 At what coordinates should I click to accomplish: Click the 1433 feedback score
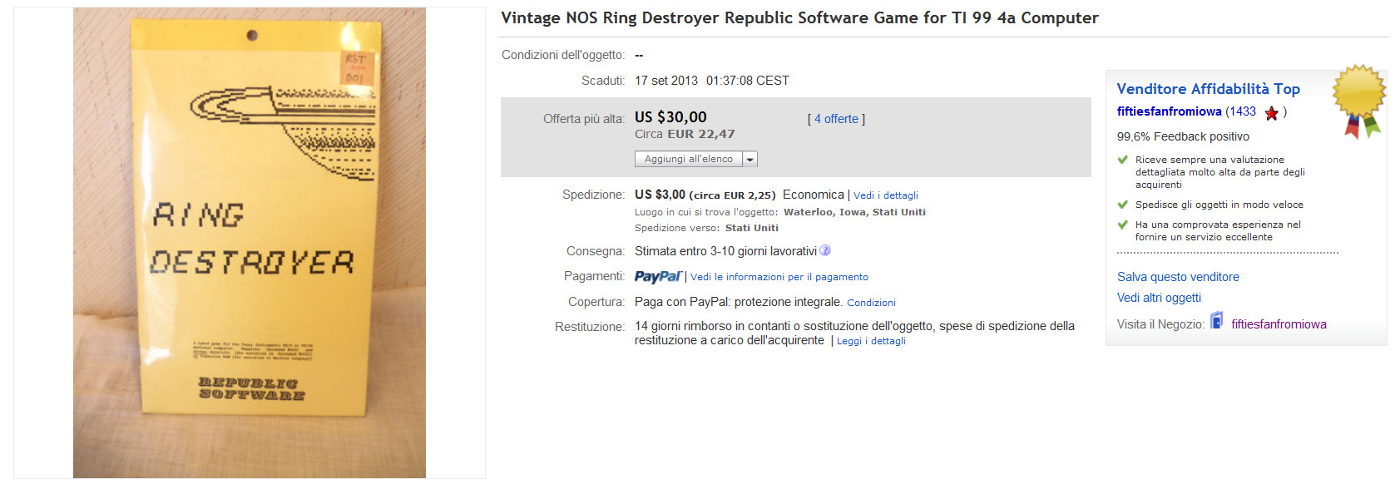pyautogui.click(x=1243, y=111)
